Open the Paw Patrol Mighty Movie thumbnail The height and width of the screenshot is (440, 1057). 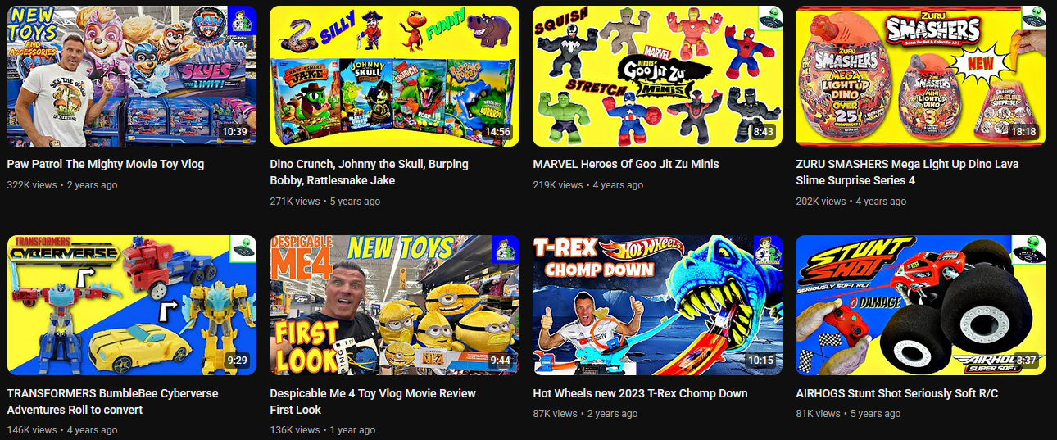(131, 76)
